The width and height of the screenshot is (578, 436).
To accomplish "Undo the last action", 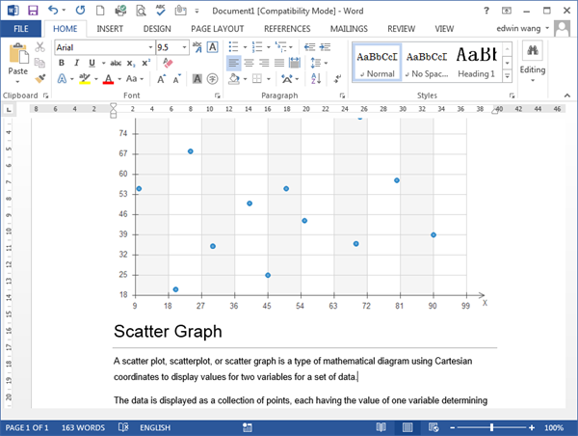I will pyautogui.click(x=53, y=10).
